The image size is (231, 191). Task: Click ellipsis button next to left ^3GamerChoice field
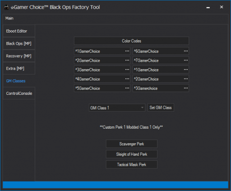pos(127,70)
